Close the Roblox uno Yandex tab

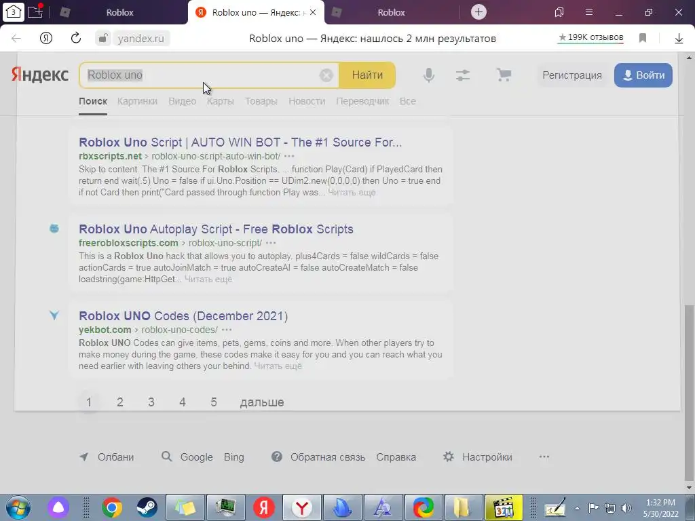click(313, 12)
